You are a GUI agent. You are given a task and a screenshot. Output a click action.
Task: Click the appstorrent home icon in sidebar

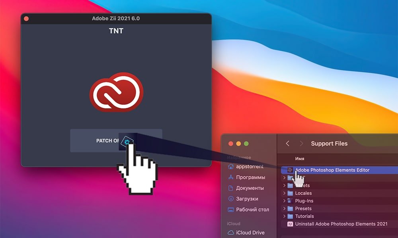point(231,167)
